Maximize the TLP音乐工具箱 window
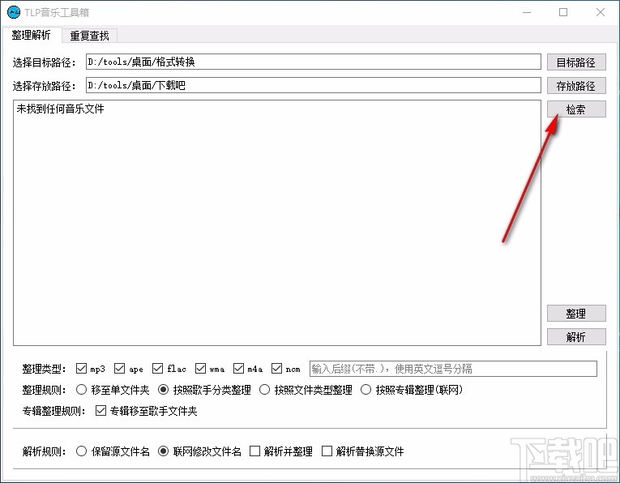The height and width of the screenshot is (483, 620). (563, 12)
